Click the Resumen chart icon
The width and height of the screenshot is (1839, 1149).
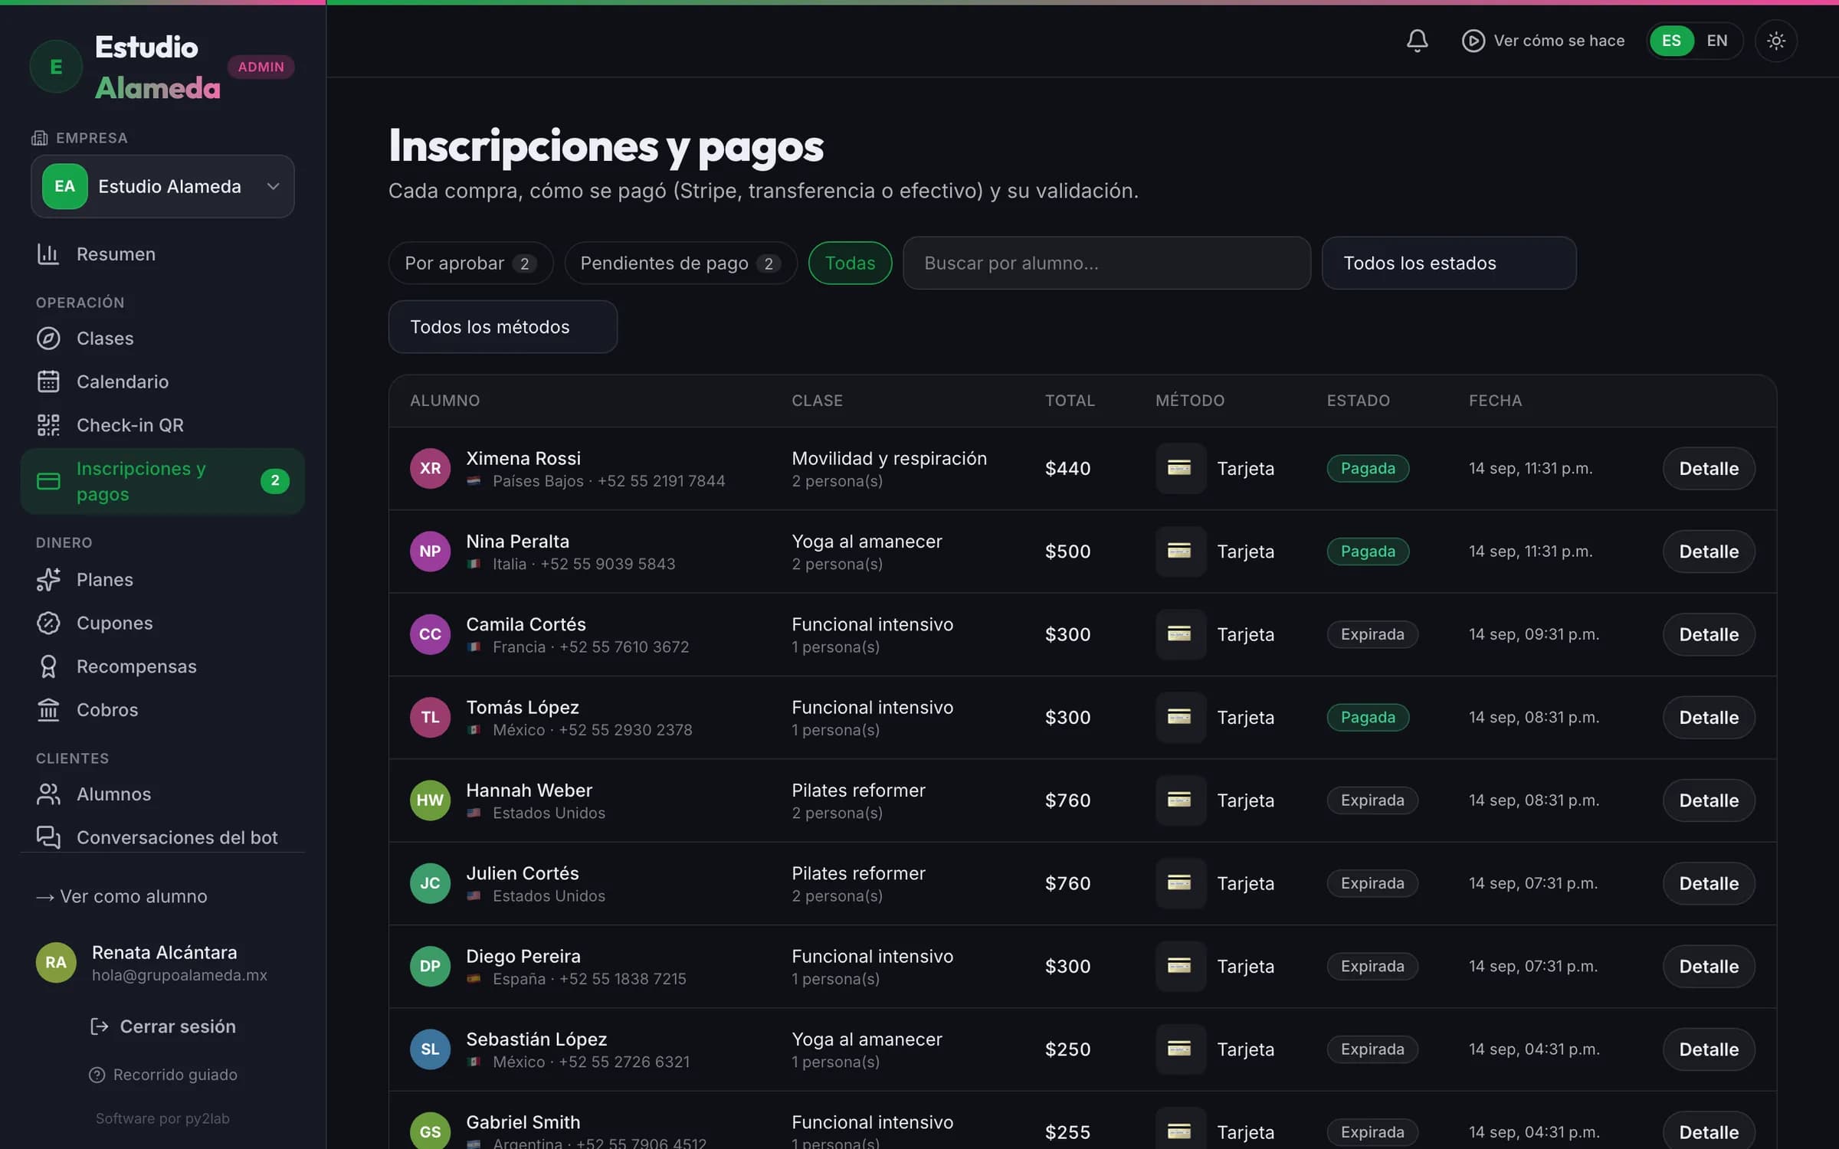coord(48,254)
